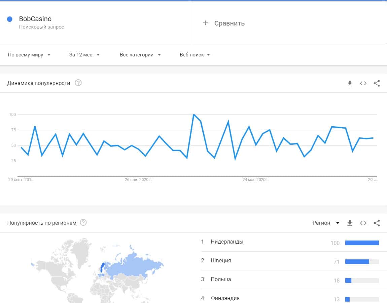The height and width of the screenshot is (303, 387).
Task: Open the Регион view selector dropdown
Action: [326, 223]
